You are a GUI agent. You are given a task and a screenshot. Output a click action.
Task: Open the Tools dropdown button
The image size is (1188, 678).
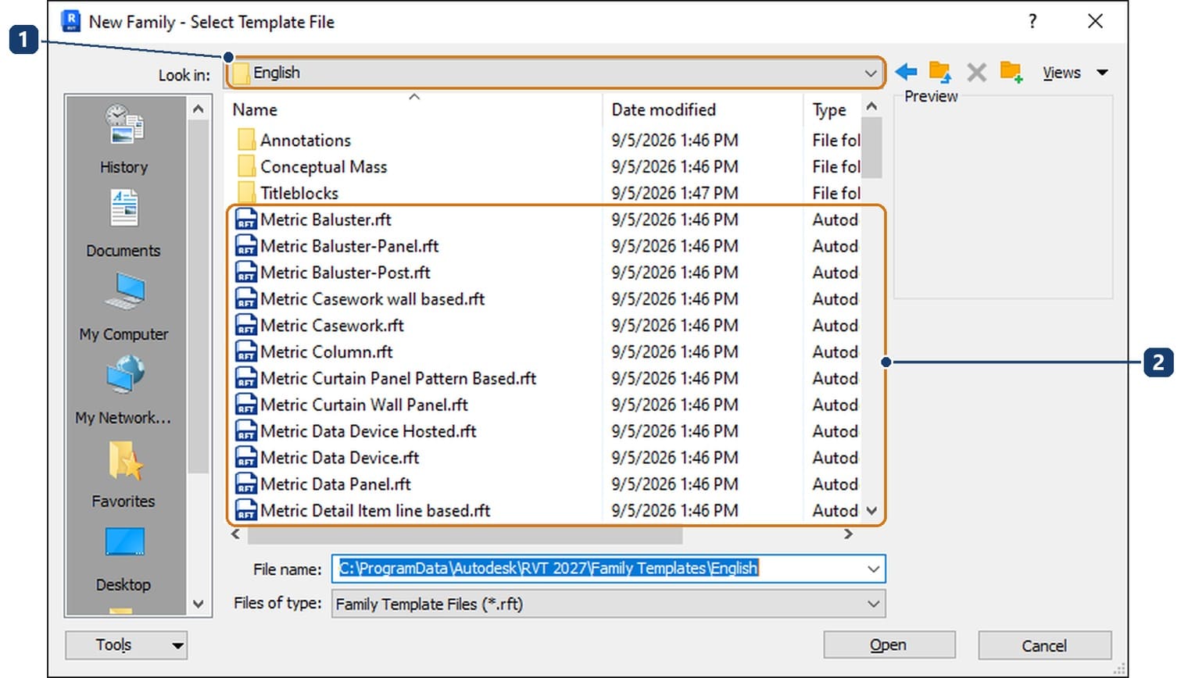click(126, 645)
